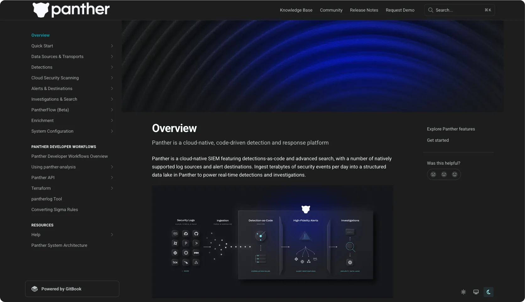
Task: Click the Panther logo in header
Action: coord(71,10)
